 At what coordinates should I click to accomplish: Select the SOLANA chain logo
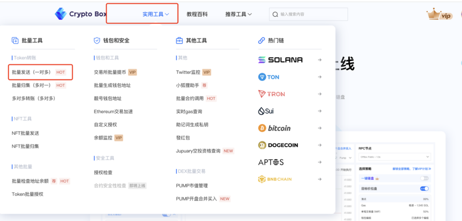(280, 60)
